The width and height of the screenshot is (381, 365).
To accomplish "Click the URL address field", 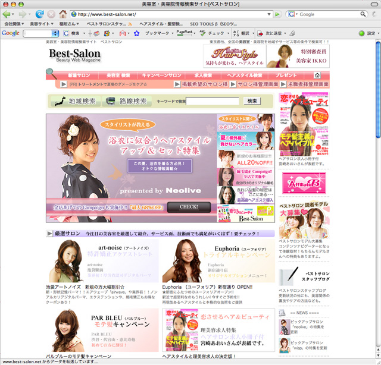I will [171, 14].
